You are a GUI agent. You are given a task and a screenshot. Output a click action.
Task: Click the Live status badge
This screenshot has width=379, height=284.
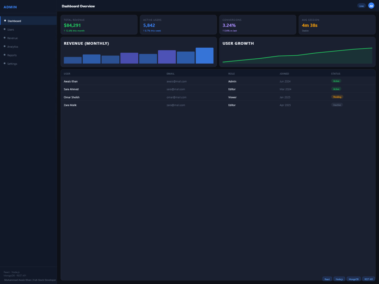[361, 6]
